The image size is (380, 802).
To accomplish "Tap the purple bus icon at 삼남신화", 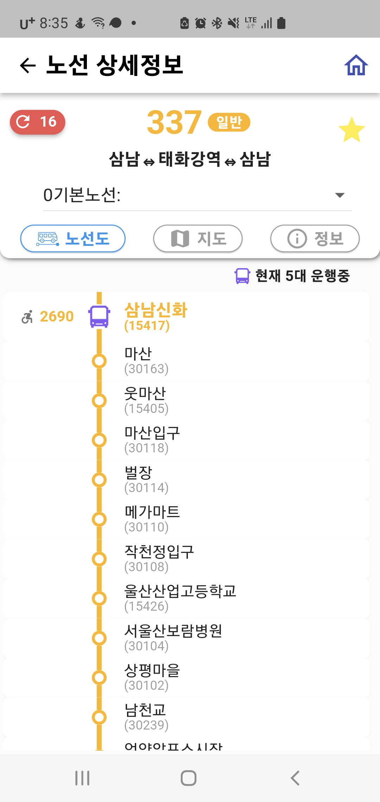I will (99, 316).
